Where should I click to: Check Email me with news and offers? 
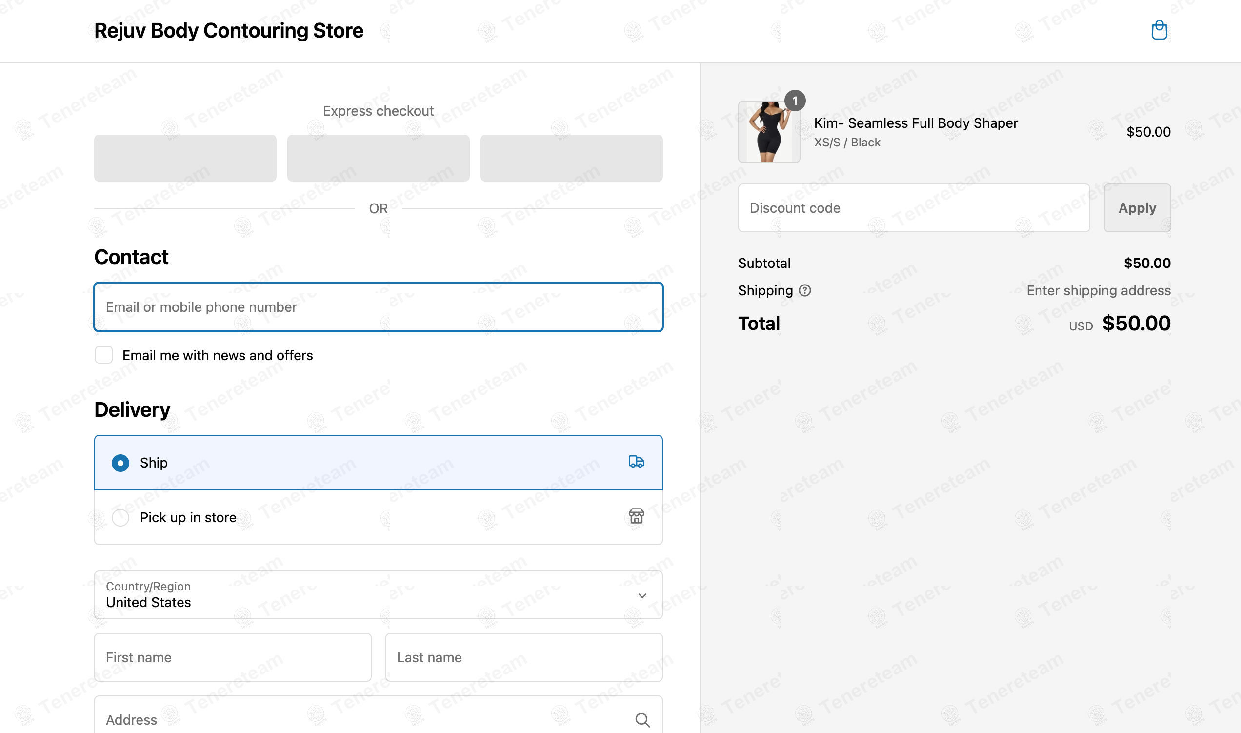tap(104, 355)
